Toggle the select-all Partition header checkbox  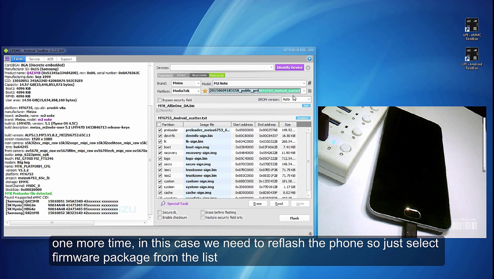pyautogui.click(x=159, y=125)
